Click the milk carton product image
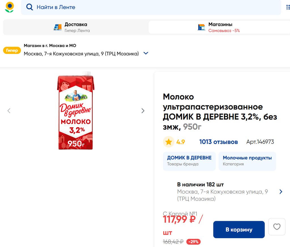 76,112
